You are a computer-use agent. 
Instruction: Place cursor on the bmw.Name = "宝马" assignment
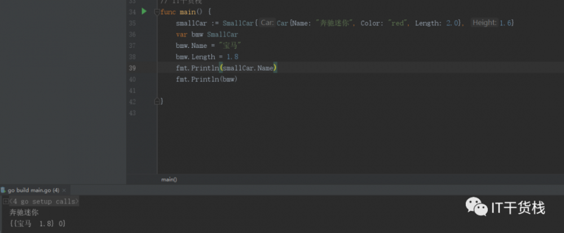pyautogui.click(x=208, y=46)
